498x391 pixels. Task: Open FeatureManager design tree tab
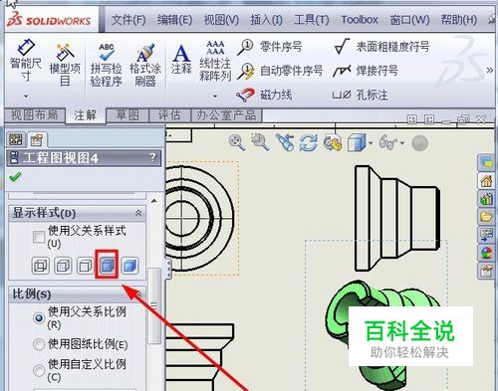pyautogui.click(x=16, y=139)
